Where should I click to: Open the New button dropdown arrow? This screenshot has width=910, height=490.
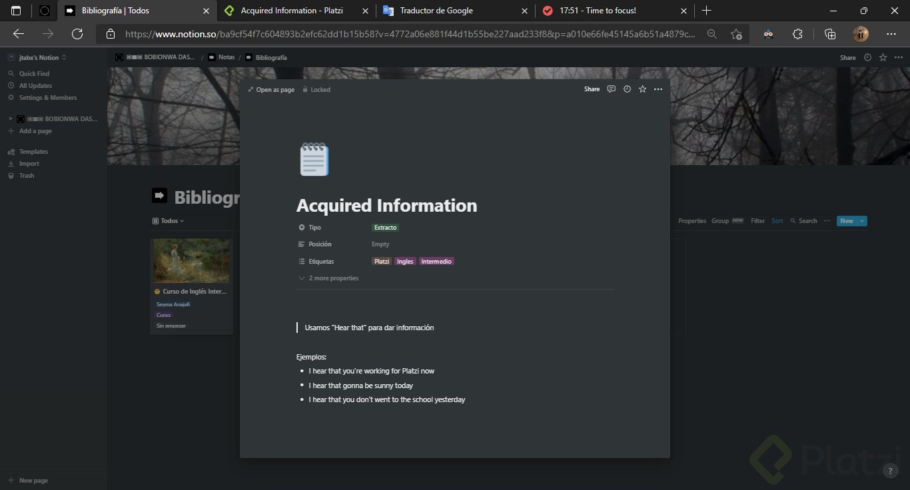(860, 220)
